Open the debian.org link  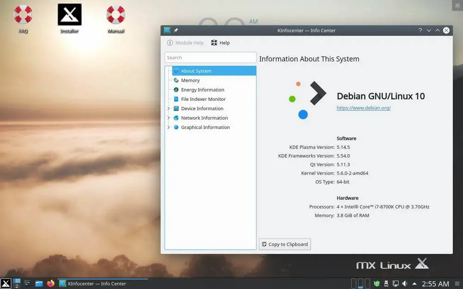coord(363,108)
